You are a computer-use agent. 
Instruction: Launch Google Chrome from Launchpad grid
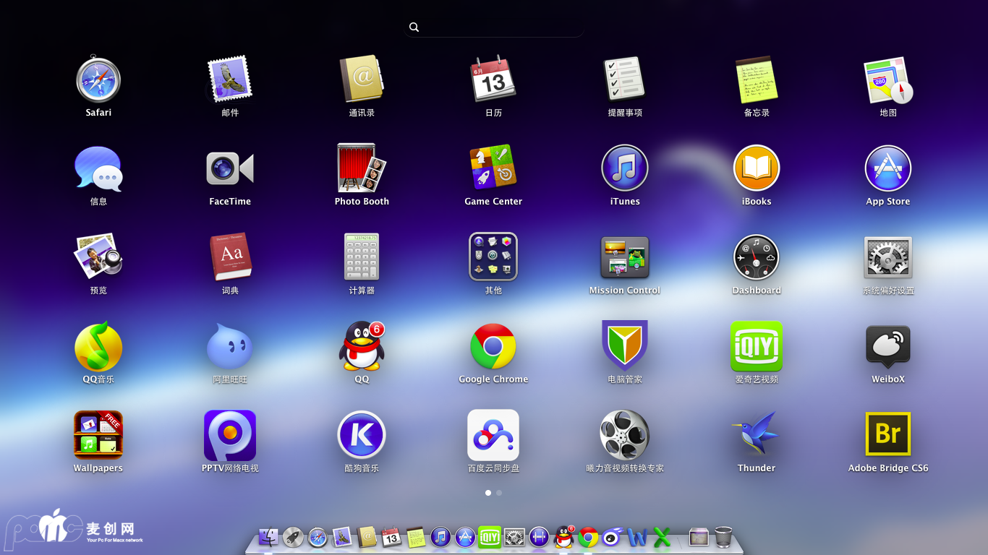(x=493, y=346)
